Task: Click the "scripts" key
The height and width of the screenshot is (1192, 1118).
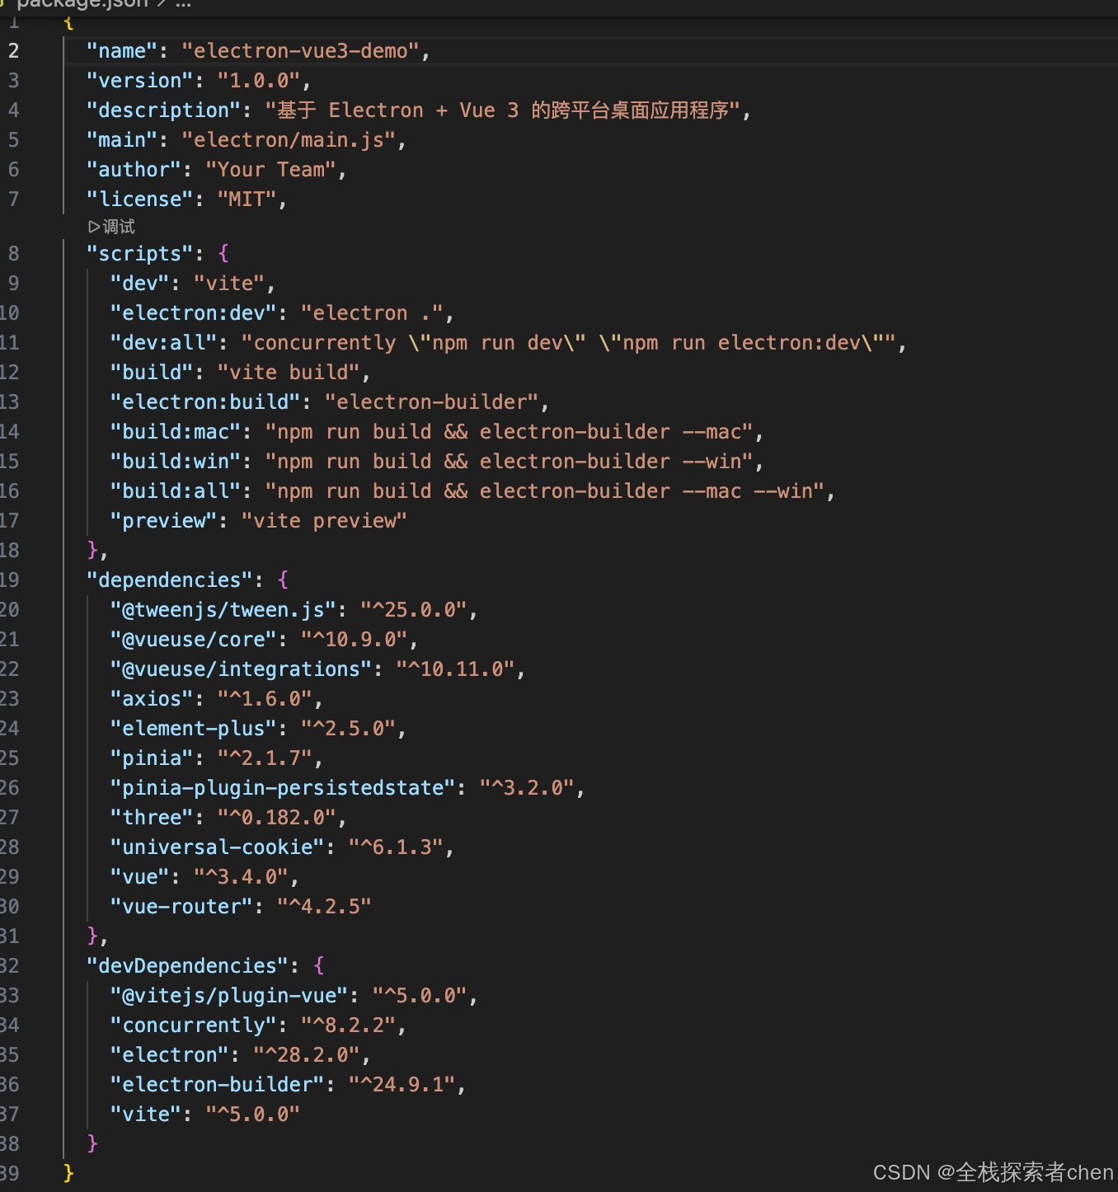Action: 140,254
